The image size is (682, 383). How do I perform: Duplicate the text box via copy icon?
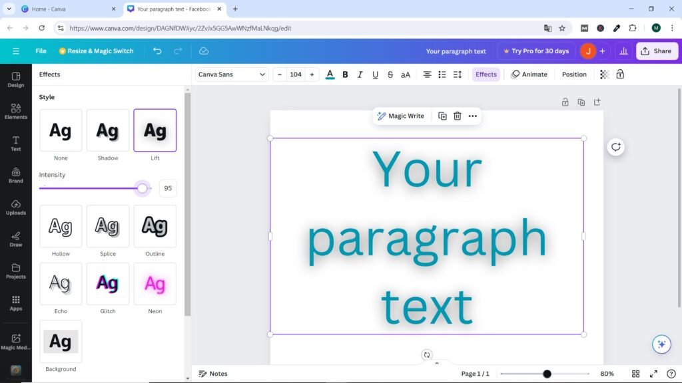(x=442, y=116)
